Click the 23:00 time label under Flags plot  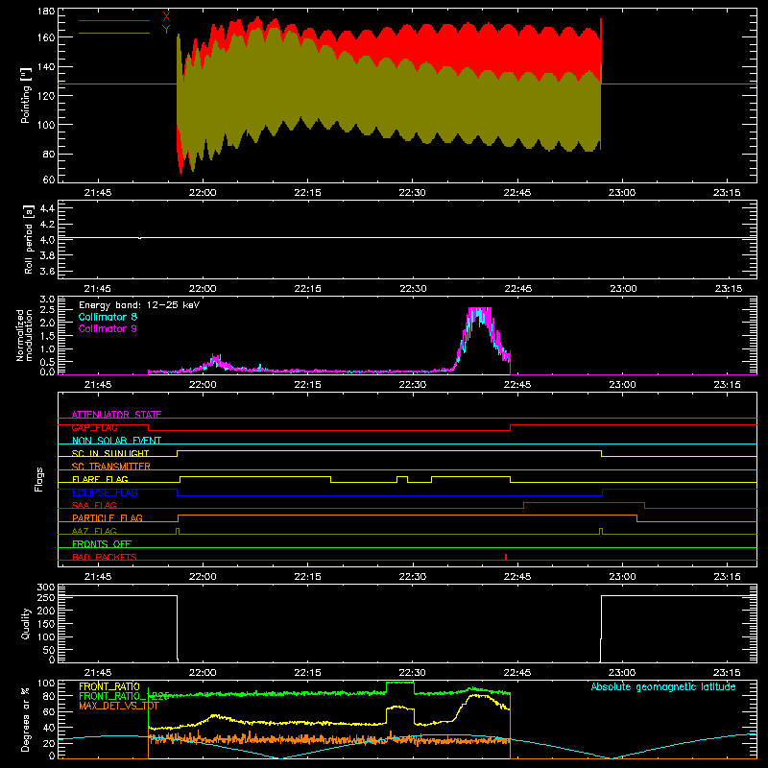(x=622, y=577)
